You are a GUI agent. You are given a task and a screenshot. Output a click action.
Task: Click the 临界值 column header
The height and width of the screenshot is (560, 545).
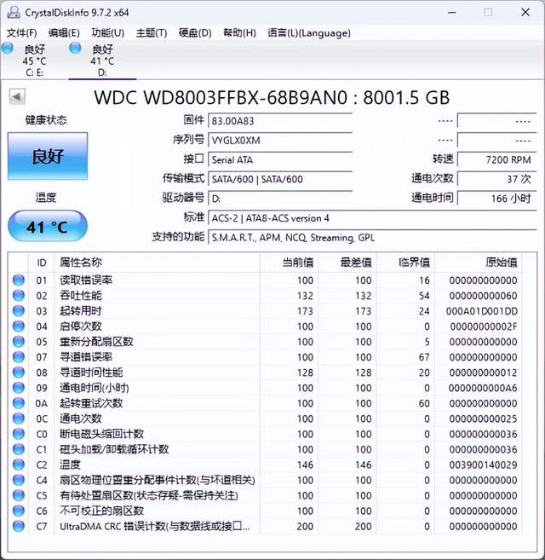pyautogui.click(x=405, y=263)
